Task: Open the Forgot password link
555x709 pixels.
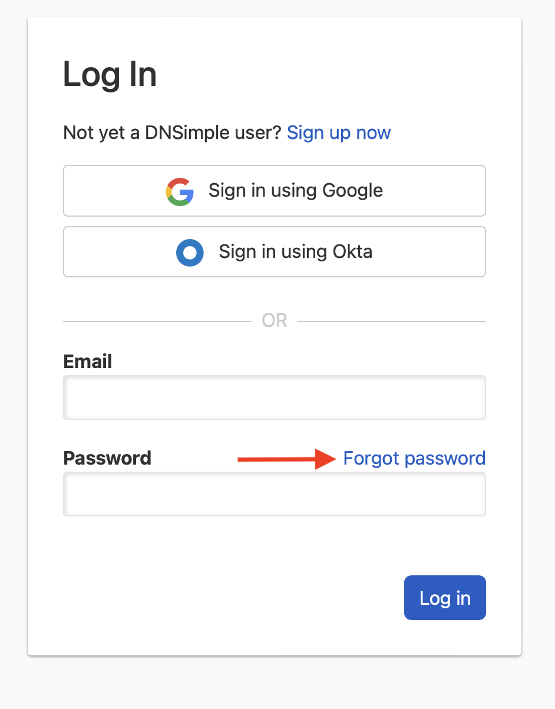Action: [x=414, y=458]
